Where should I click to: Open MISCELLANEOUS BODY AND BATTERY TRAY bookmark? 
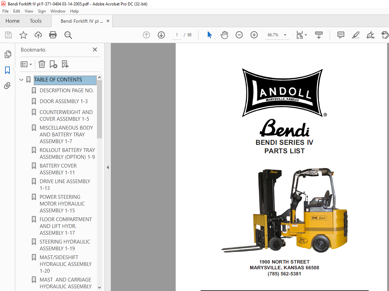click(66, 135)
